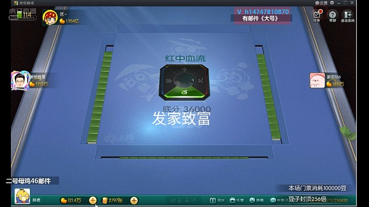
Task: Close the 欢乐麻将 window
Action: tap(352, 3)
